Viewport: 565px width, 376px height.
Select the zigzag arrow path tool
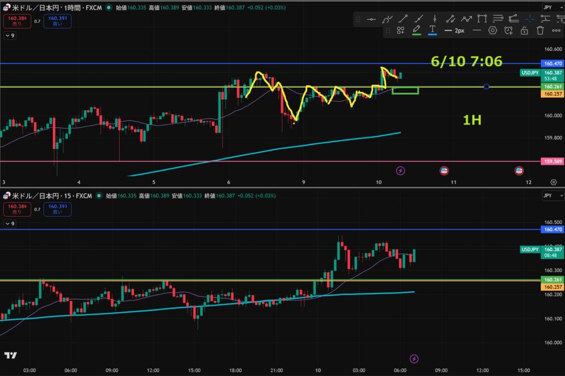point(466,19)
